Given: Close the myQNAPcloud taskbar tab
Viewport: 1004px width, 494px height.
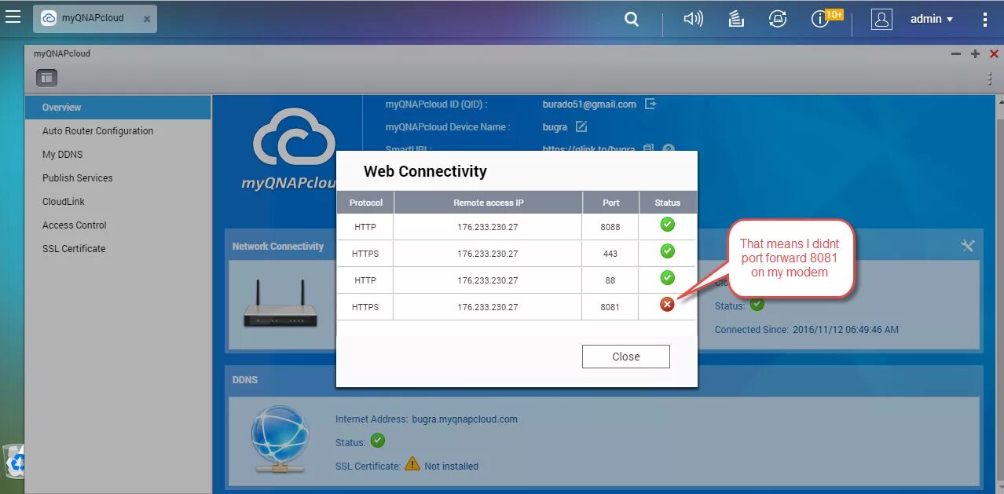Looking at the screenshot, I should point(147,19).
